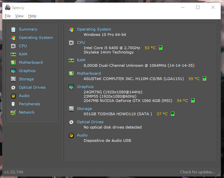Click the Summary clipboard icon in sidebar
This screenshot has width=224, height=178.
13,29
